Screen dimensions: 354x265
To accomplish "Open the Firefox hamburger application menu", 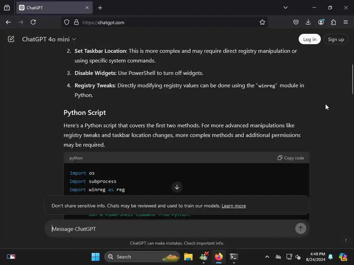I will point(346,22).
